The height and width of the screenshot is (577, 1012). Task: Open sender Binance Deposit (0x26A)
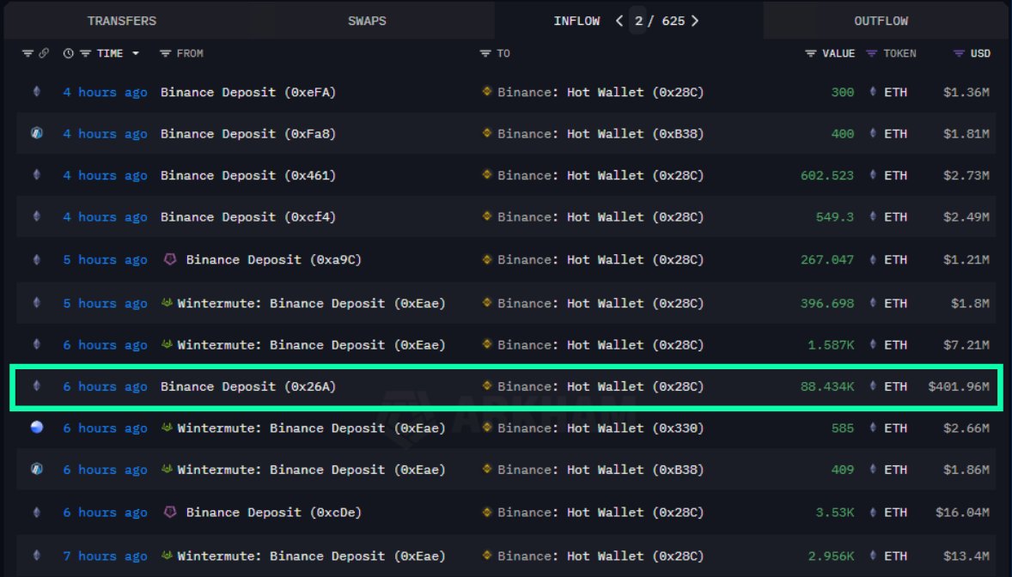(247, 386)
